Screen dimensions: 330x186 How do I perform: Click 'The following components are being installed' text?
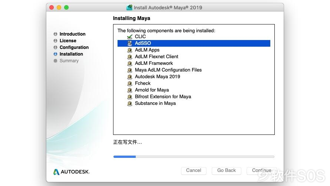coord(166,30)
